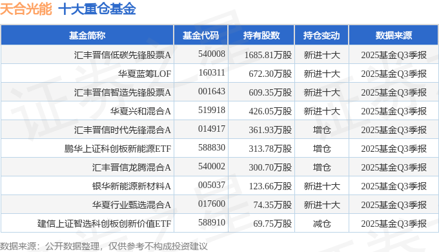Select fund name 鹏华上证科创板新能源ETF
439x252 pixels.
(x=117, y=149)
